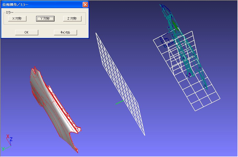Cancel with the キャンセル button

point(66,32)
